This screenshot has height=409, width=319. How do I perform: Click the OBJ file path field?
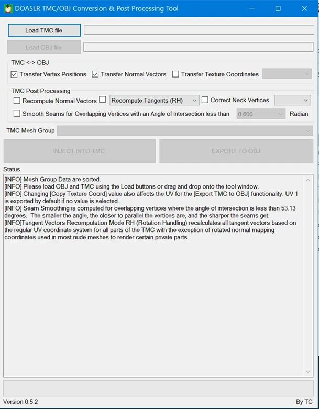tap(198, 47)
